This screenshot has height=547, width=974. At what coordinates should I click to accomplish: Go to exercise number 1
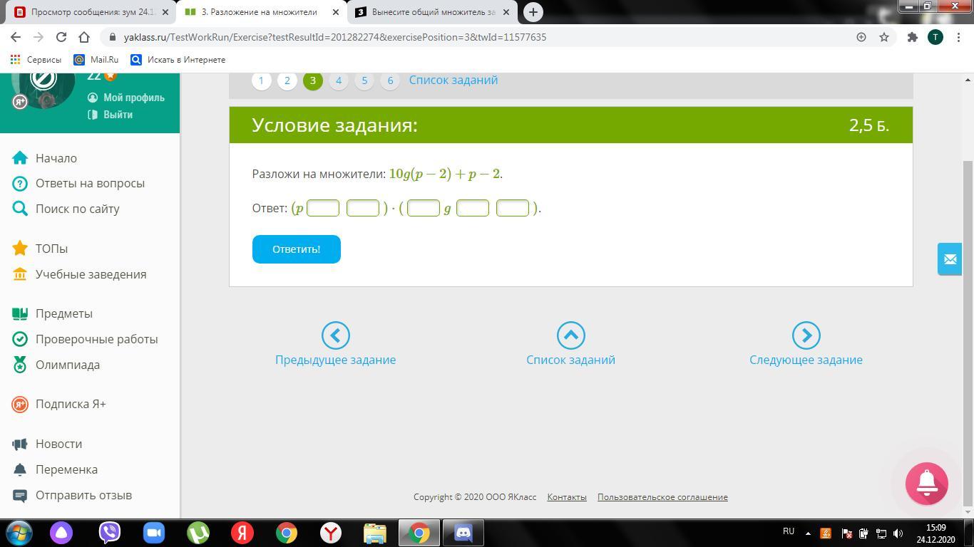point(261,80)
